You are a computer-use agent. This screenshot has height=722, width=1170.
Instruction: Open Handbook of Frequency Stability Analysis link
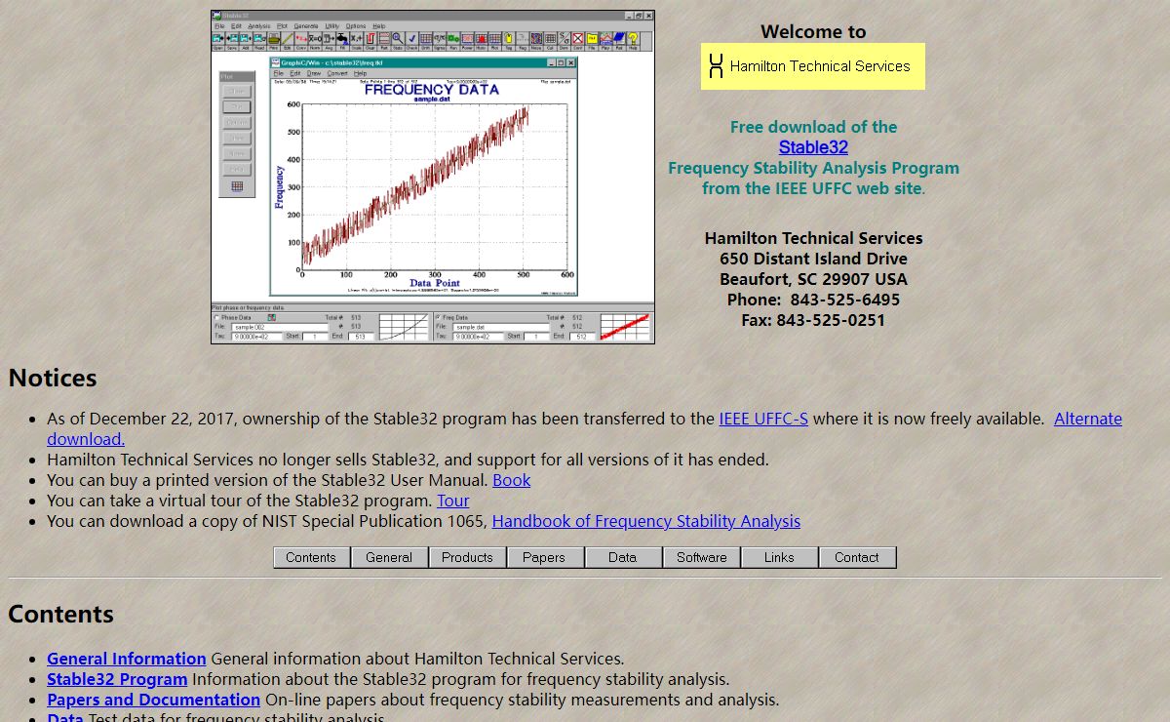click(646, 521)
